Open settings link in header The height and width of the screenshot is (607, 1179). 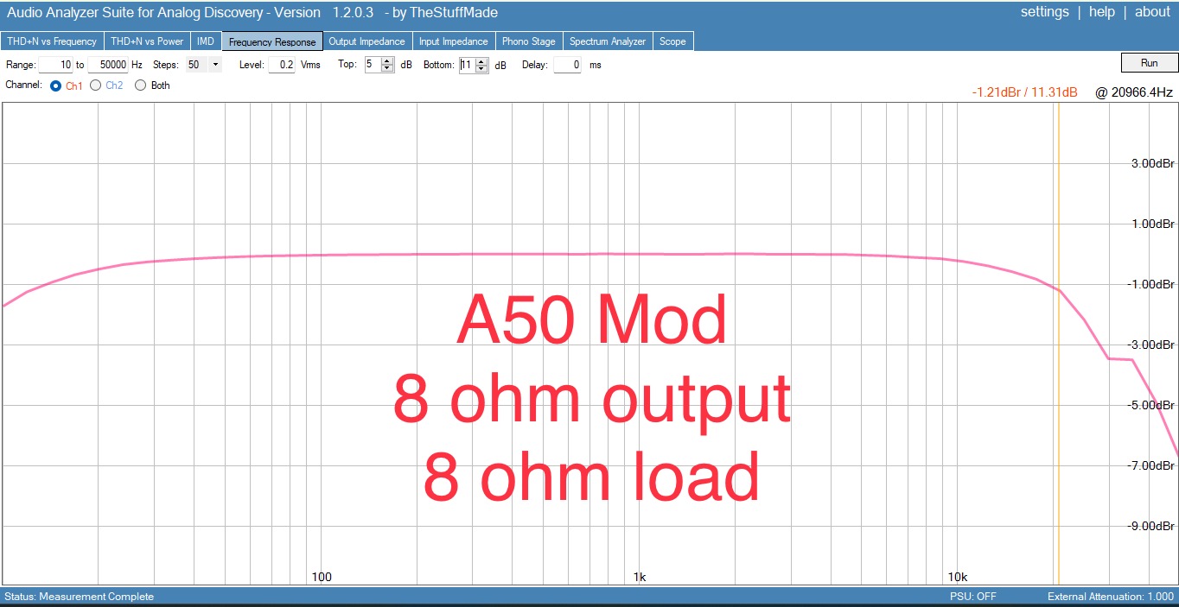pyautogui.click(x=1044, y=12)
